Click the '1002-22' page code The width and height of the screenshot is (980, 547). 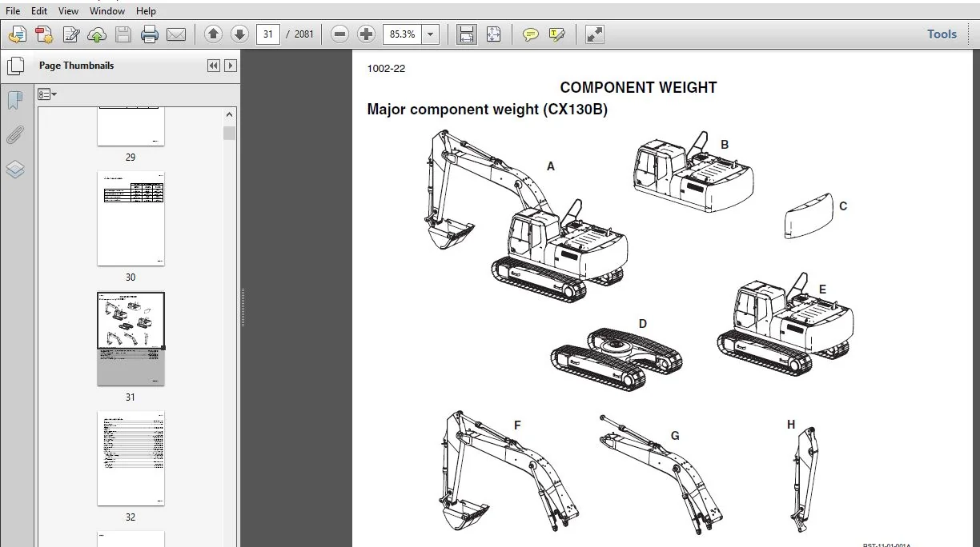(386, 69)
